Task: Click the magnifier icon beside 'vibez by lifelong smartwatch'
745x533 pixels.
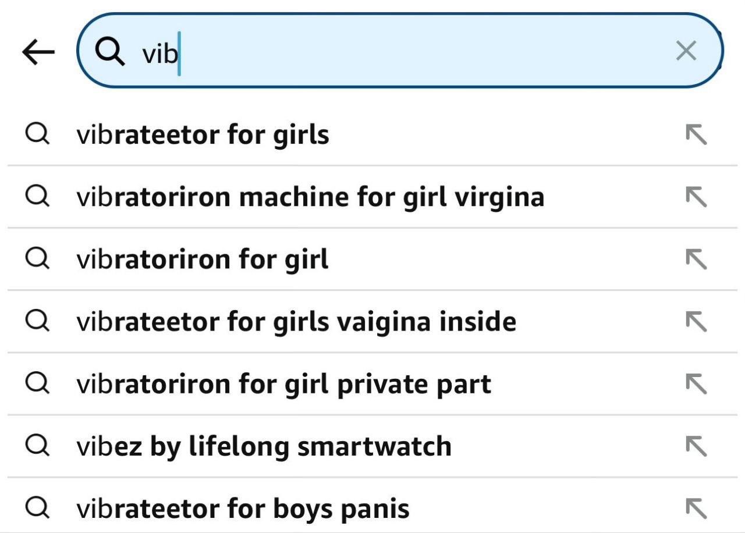Action: pyautogui.click(x=37, y=446)
